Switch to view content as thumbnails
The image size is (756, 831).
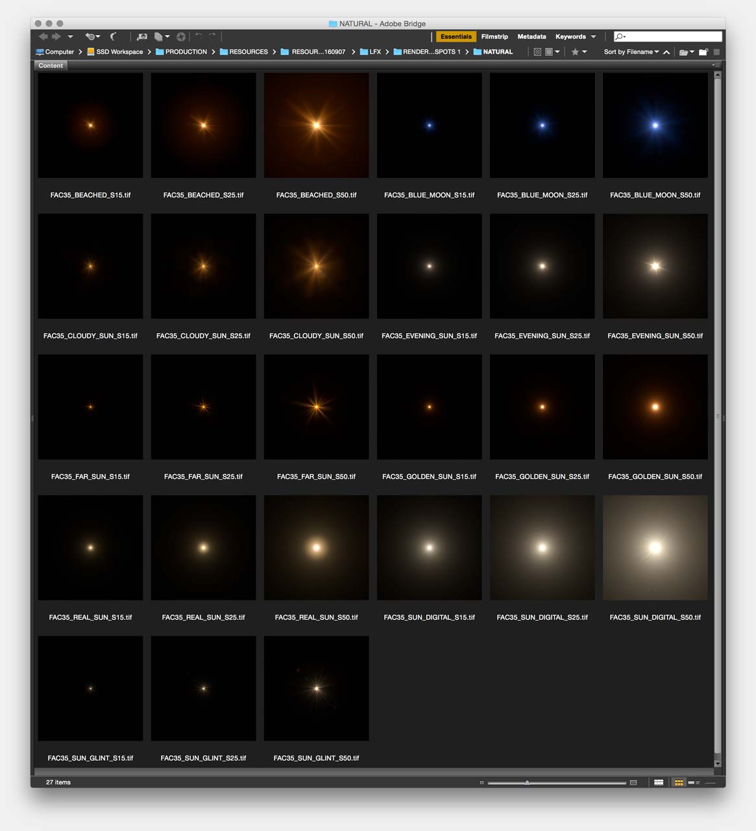coord(679,783)
